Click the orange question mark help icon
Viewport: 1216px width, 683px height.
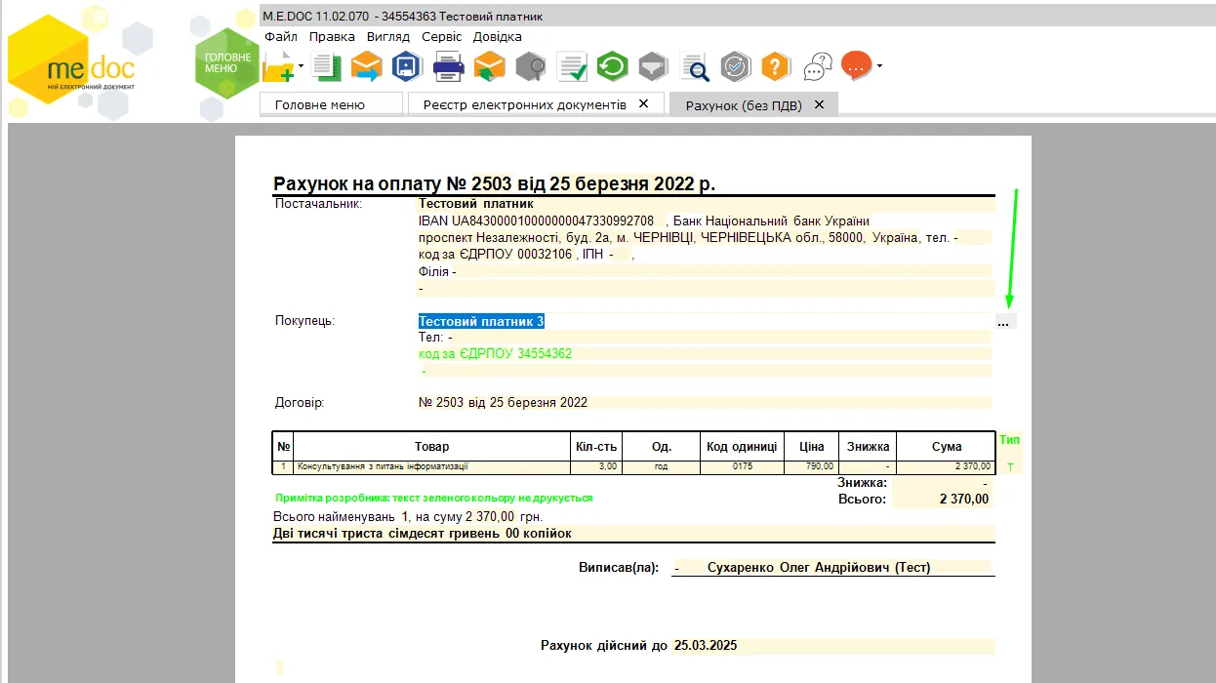pyautogui.click(x=775, y=66)
